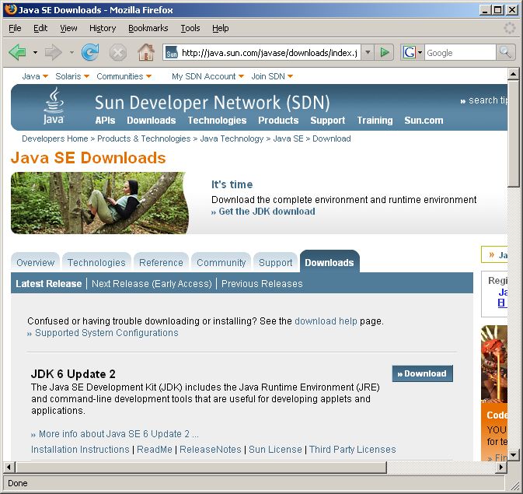Click inside the Google search field
The width and height of the screenshot is (523, 494).
pyautogui.click(x=460, y=53)
